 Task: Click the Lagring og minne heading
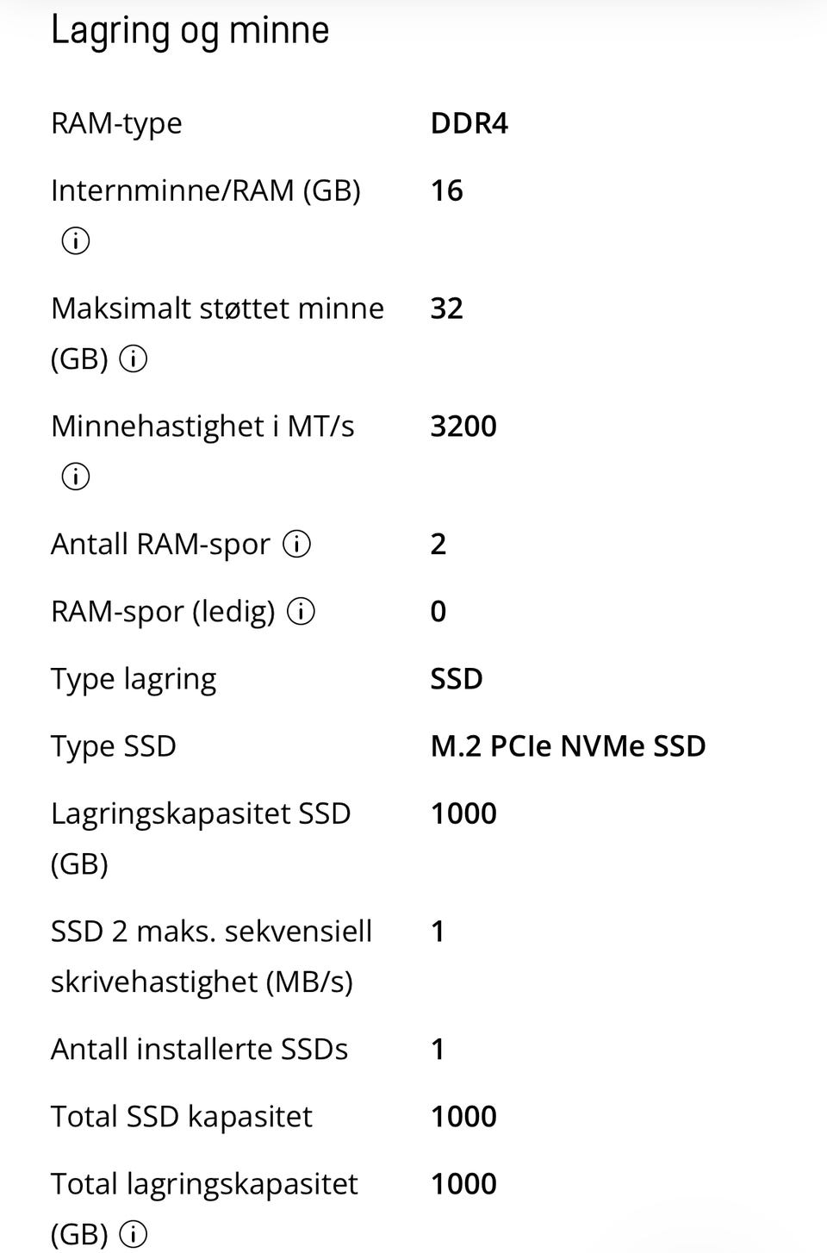(x=190, y=31)
